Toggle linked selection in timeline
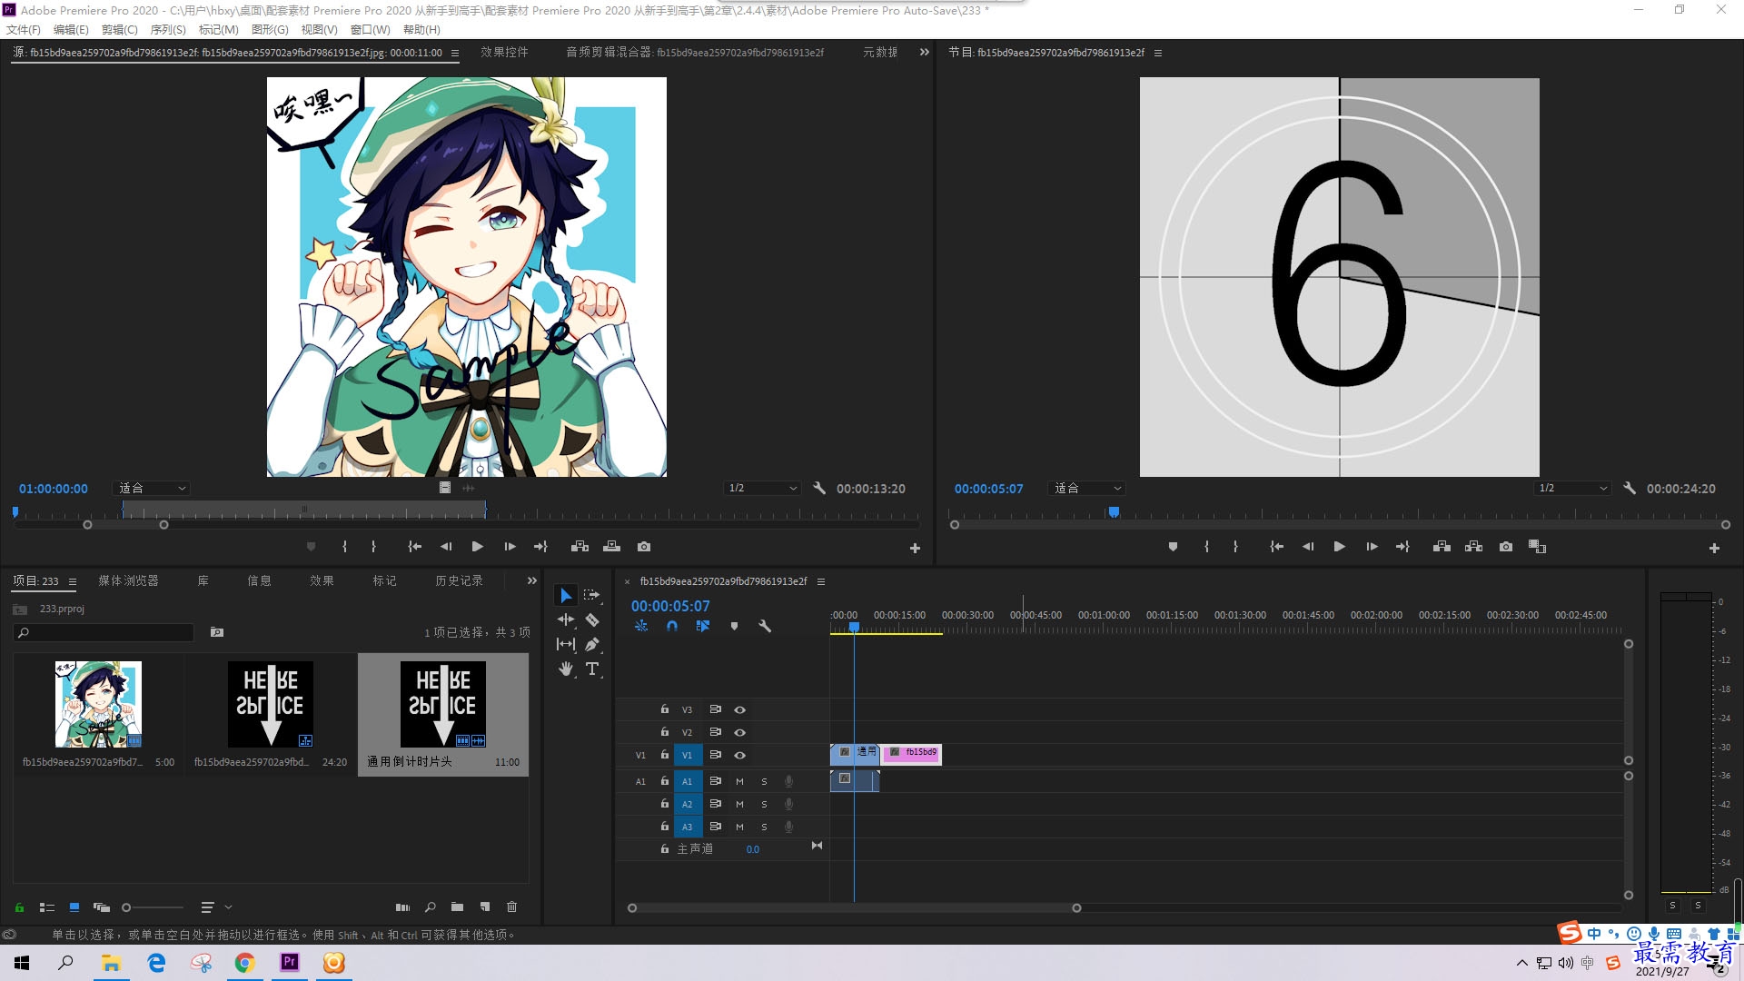 click(702, 626)
